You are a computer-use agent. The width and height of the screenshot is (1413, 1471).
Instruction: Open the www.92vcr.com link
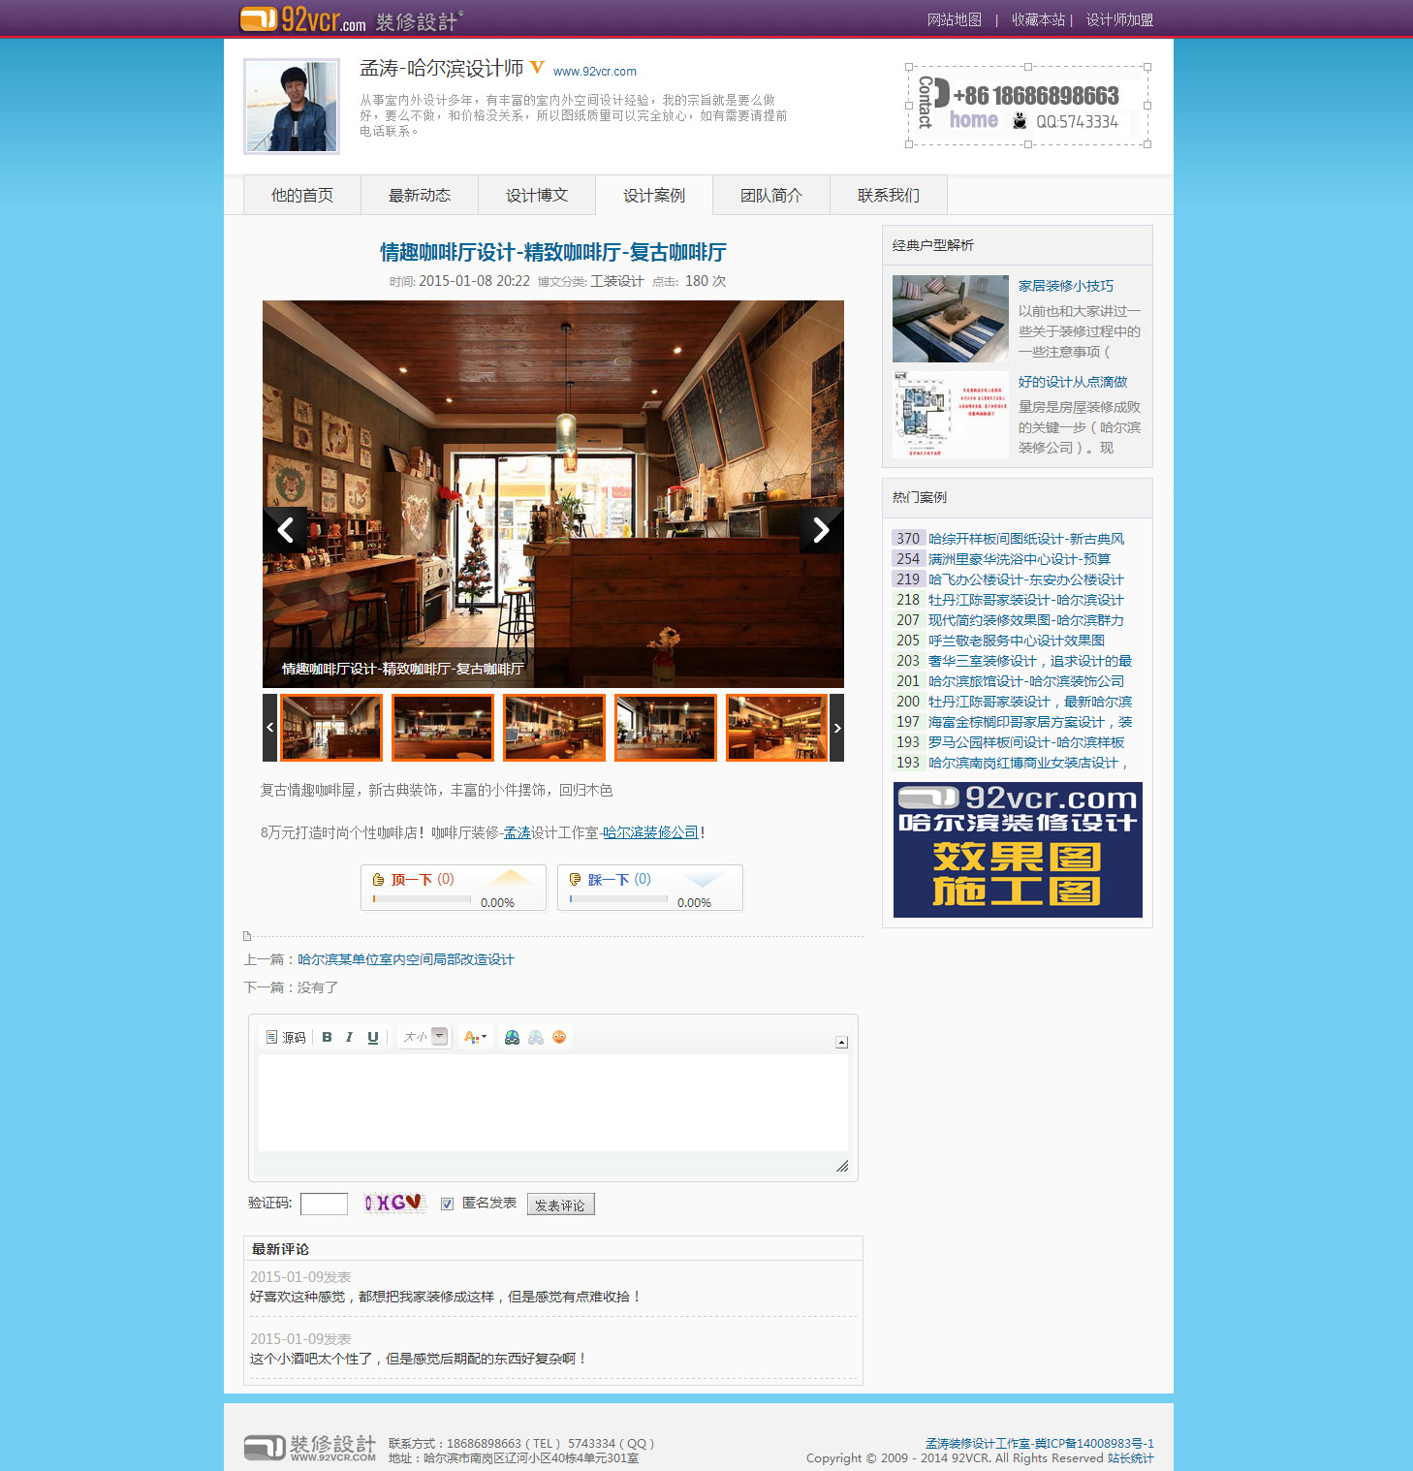tap(595, 72)
